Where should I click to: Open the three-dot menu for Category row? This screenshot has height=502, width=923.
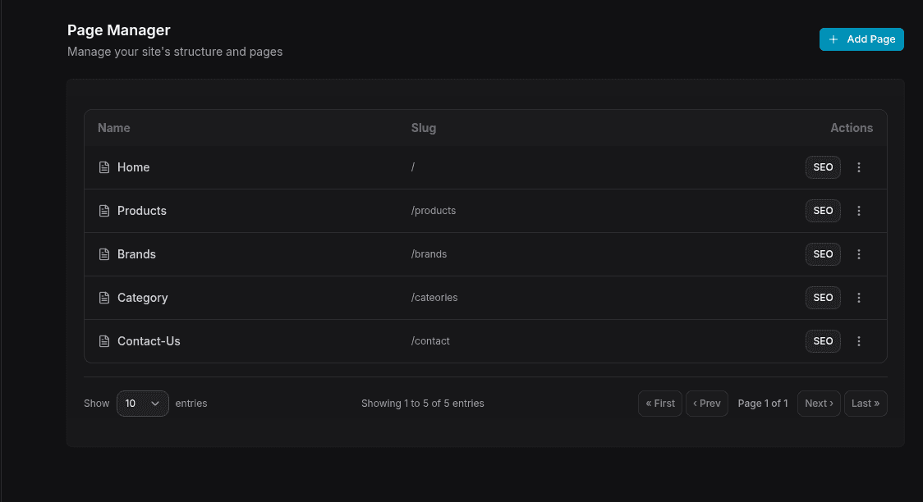[859, 298]
